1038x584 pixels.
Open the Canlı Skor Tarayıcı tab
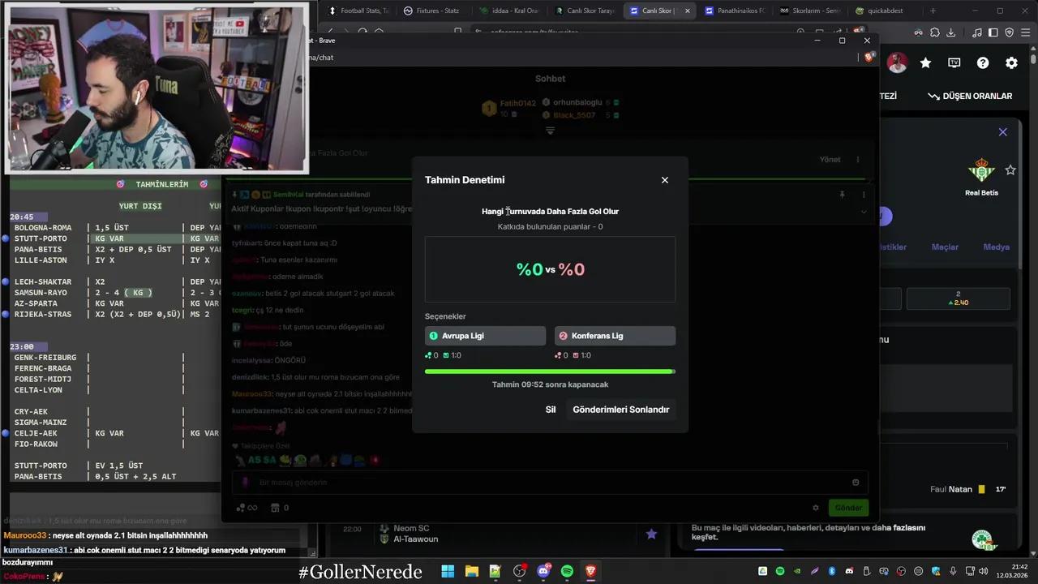pos(584,11)
